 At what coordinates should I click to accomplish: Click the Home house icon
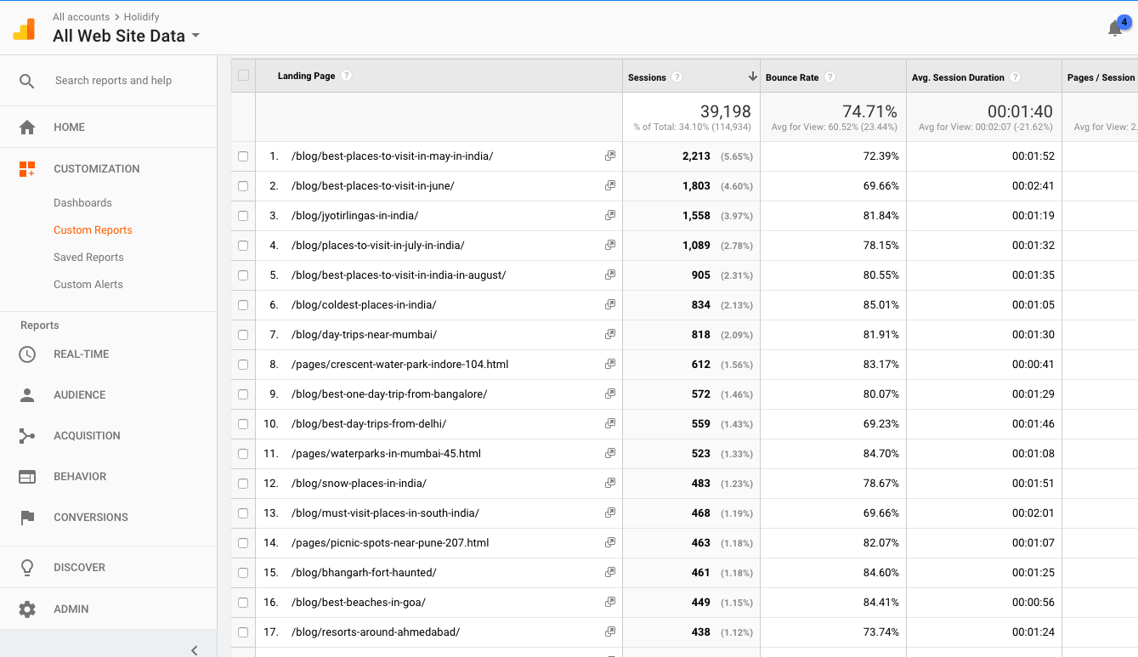click(27, 127)
